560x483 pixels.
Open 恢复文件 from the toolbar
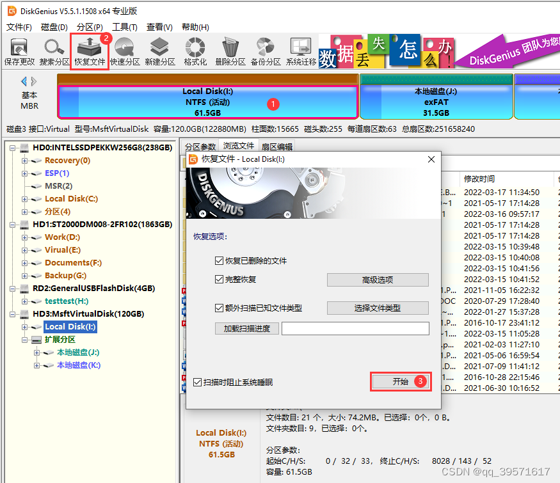point(90,52)
